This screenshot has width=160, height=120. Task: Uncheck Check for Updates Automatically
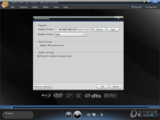[x=38, y=56]
